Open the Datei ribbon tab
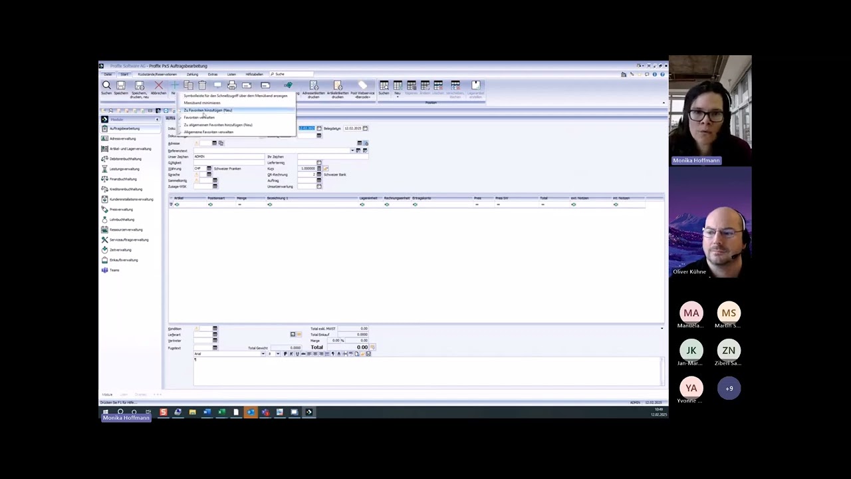This screenshot has height=479, width=851. point(108,74)
